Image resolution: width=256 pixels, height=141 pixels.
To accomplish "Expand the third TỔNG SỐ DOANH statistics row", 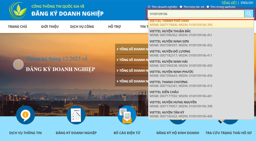I will (132, 71).
